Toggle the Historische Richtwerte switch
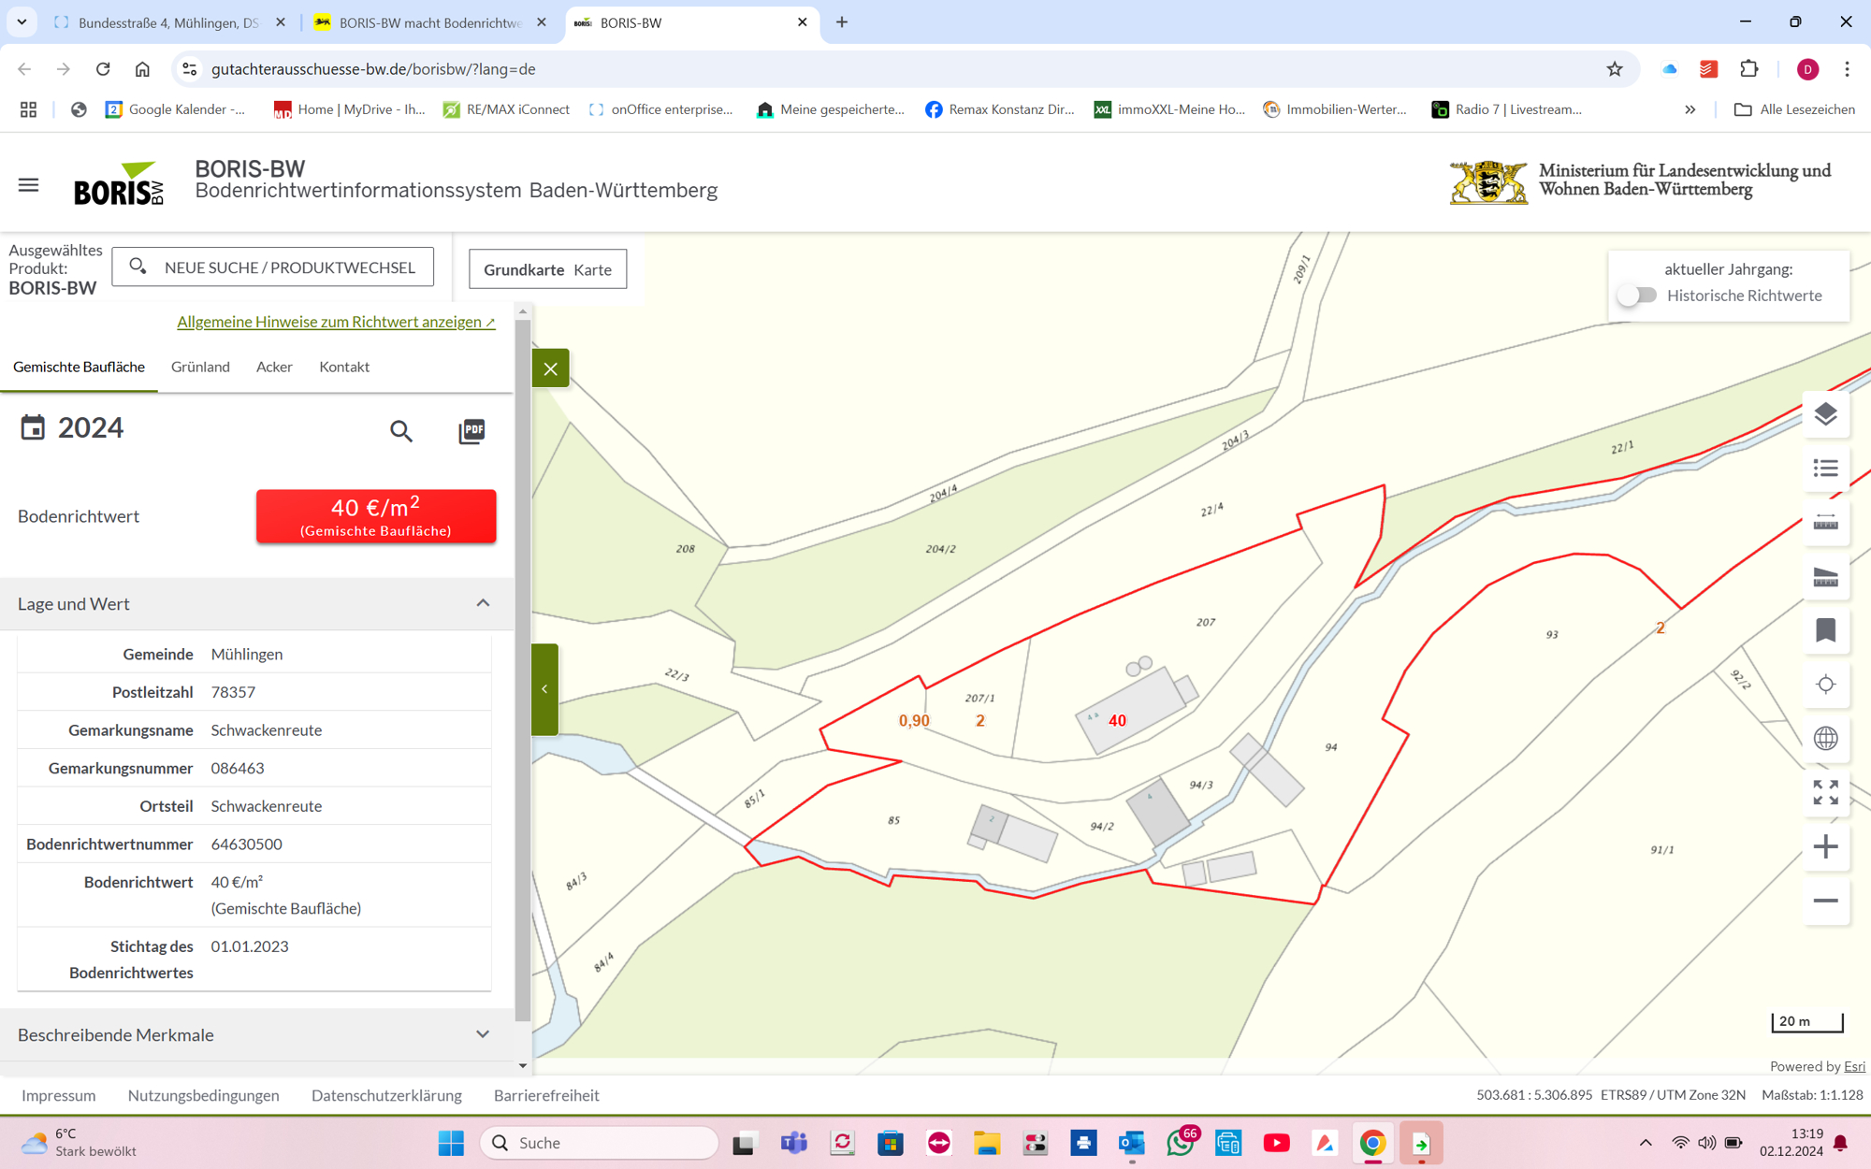This screenshot has height=1169, width=1871. pos(1638,296)
